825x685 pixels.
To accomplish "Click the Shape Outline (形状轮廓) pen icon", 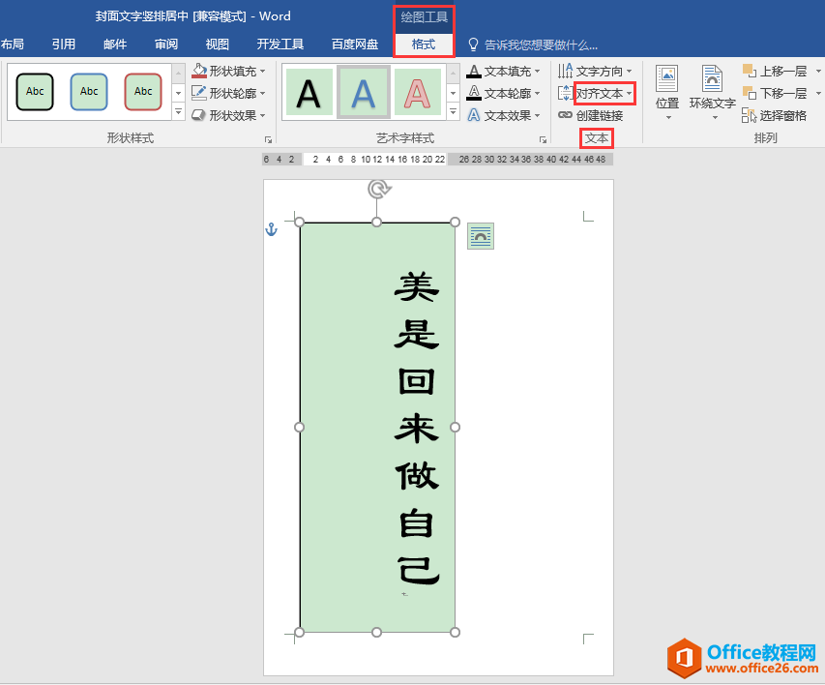I will [x=199, y=93].
